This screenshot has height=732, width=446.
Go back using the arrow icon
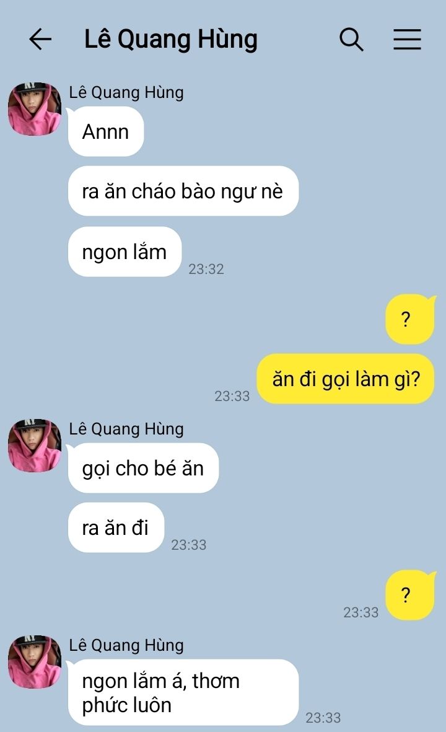click(40, 39)
